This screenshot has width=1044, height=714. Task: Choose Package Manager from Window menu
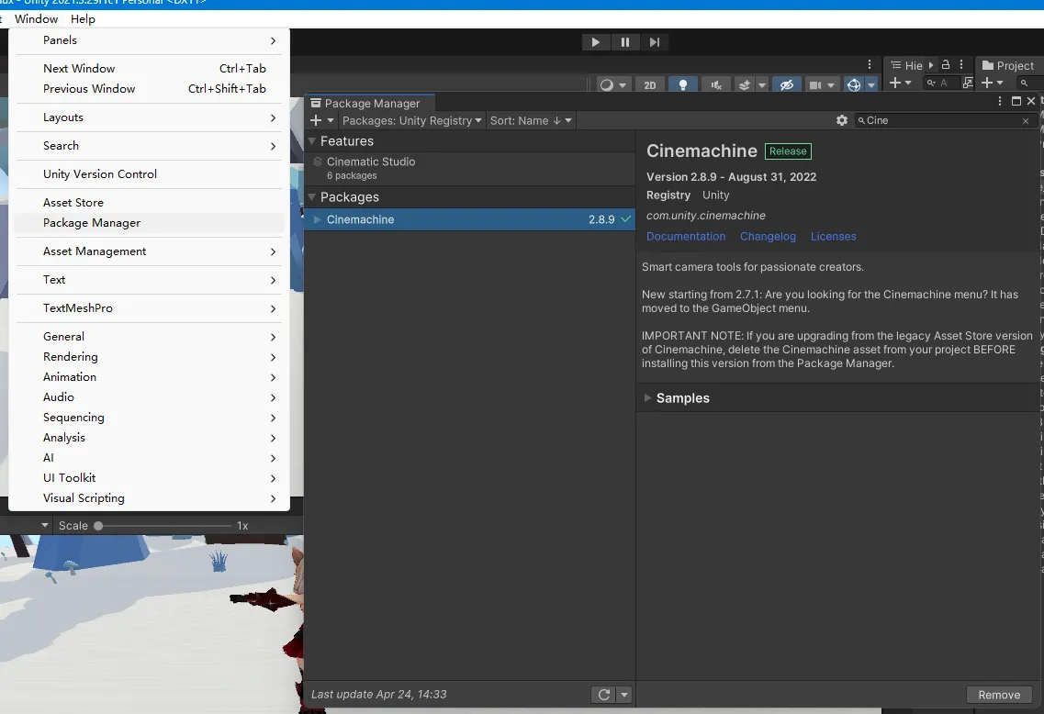[x=149, y=223]
